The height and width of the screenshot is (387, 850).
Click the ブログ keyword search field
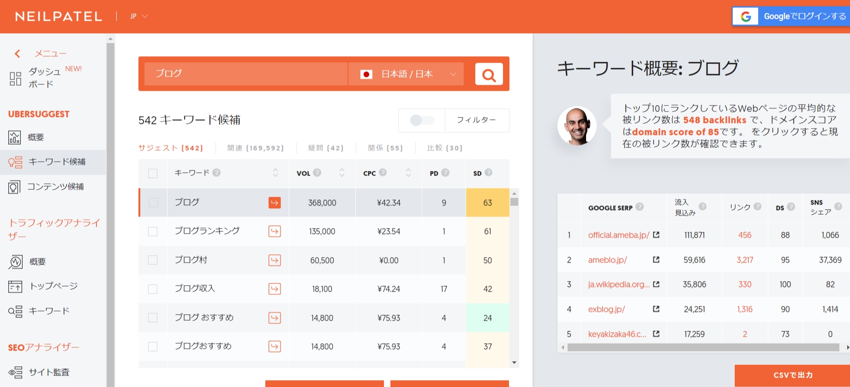(x=245, y=74)
